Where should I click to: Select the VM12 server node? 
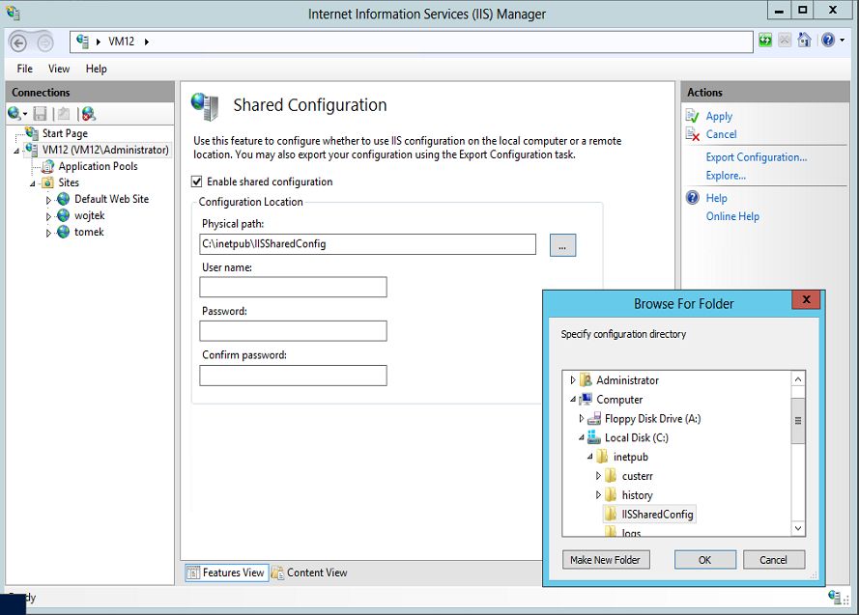pos(105,150)
